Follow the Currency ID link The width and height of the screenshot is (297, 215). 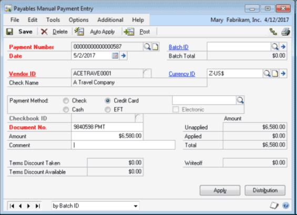pos(182,74)
